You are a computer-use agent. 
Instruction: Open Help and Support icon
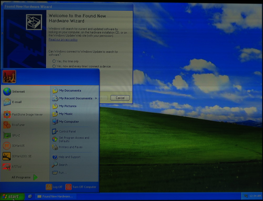(x=55, y=157)
